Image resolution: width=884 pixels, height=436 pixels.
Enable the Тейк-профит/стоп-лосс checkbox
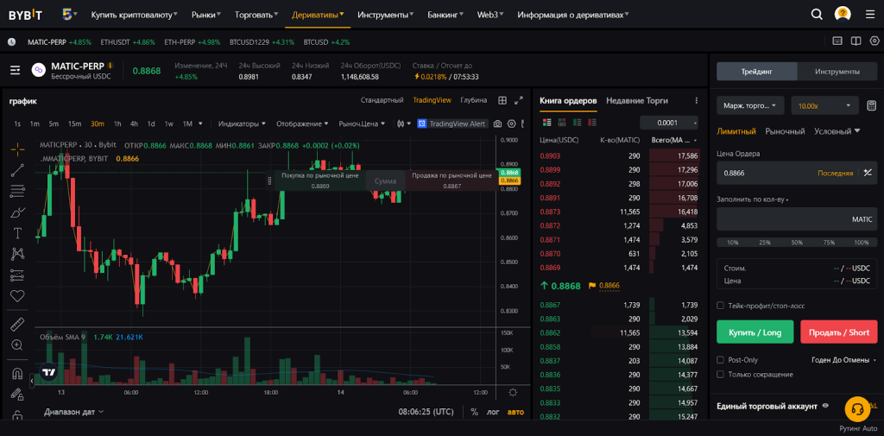[x=721, y=305]
